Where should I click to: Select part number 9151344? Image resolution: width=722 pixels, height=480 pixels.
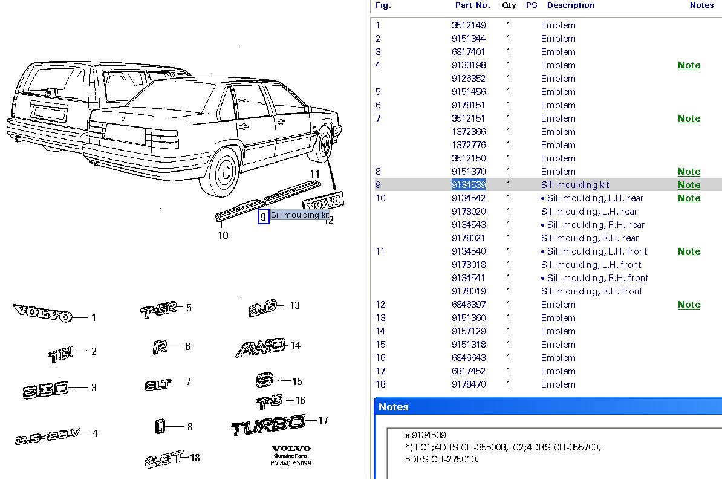click(x=468, y=39)
